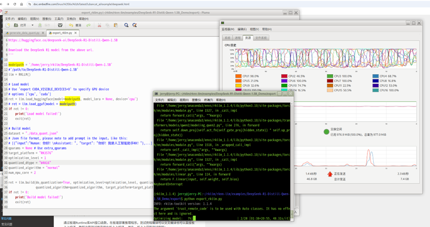The image size is (430, 227).
Task: Click the green 交换空间 swap color circle
Action: [x=326, y=132]
